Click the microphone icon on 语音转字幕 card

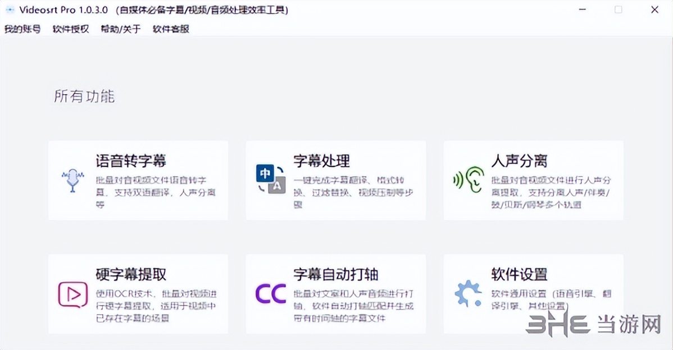(x=72, y=179)
